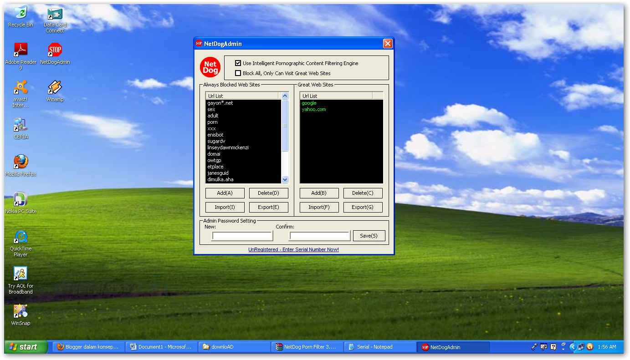Image resolution: width=630 pixels, height=360 pixels.
Task: Click the Delete(C) button
Action: coord(363,193)
